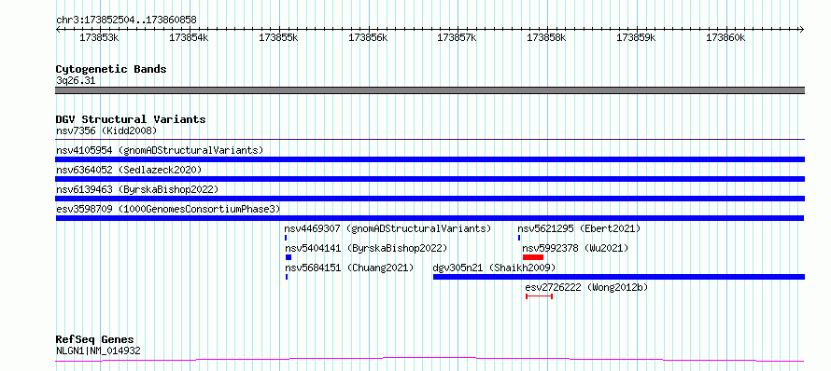Select the small nsv5621295 blue marker
Screen dimensions: 831x371
pyautogui.click(x=519, y=238)
